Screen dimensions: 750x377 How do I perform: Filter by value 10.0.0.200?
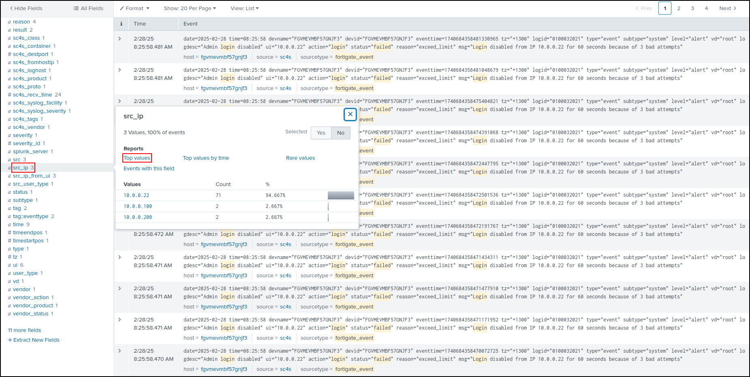(138, 217)
